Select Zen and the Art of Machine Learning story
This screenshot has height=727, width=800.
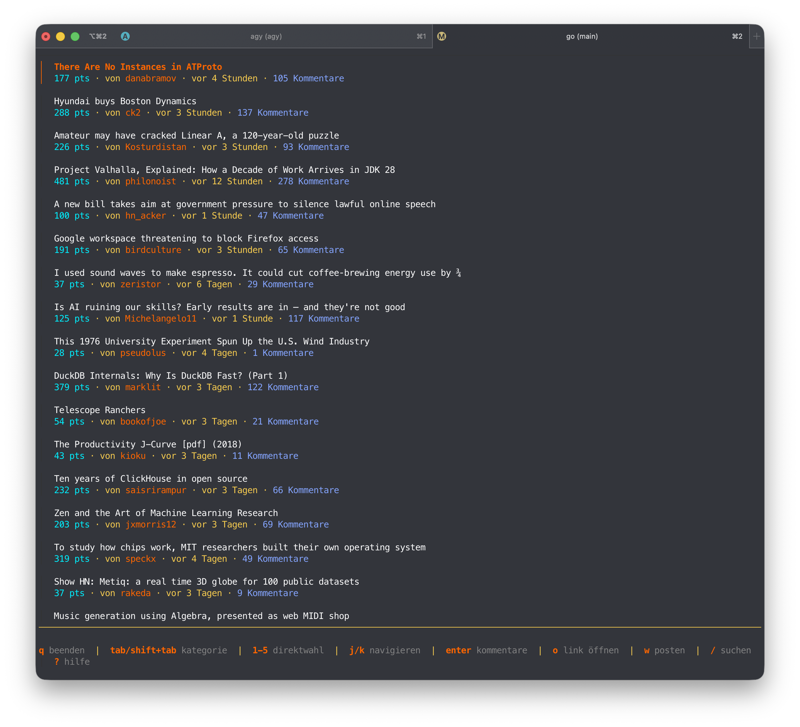pos(166,513)
